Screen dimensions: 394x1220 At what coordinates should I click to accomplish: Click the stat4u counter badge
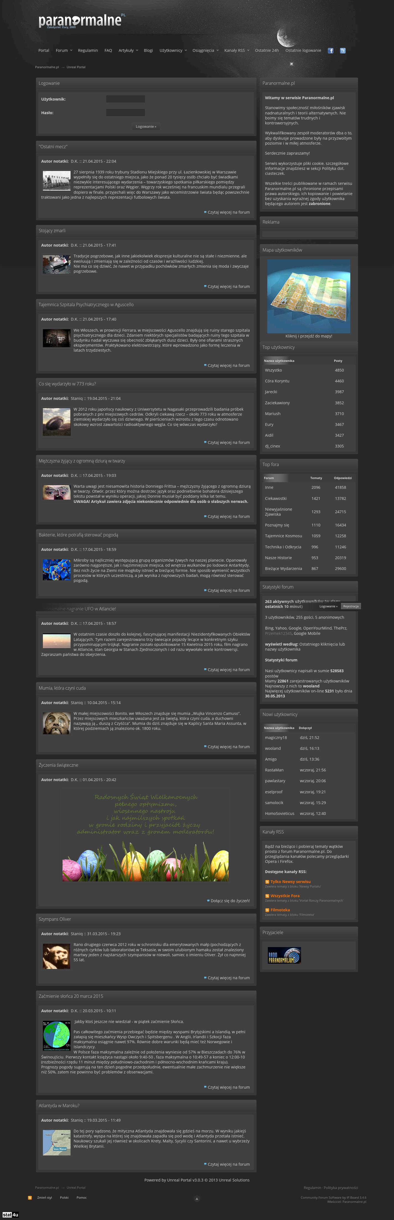pyautogui.click(x=10, y=1215)
